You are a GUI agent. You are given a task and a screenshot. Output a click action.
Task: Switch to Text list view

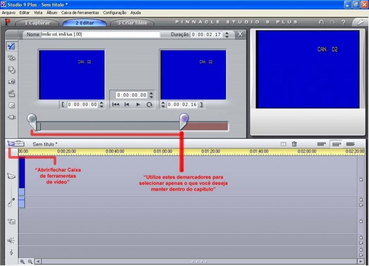tap(351, 144)
